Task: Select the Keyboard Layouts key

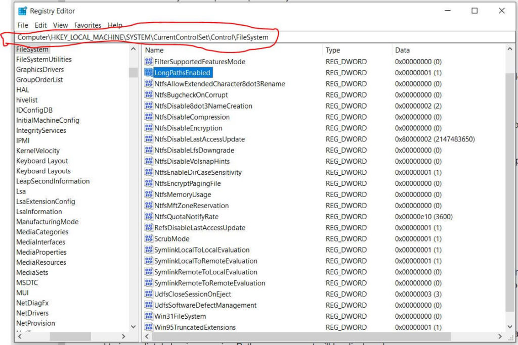Action: coord(44,171)
